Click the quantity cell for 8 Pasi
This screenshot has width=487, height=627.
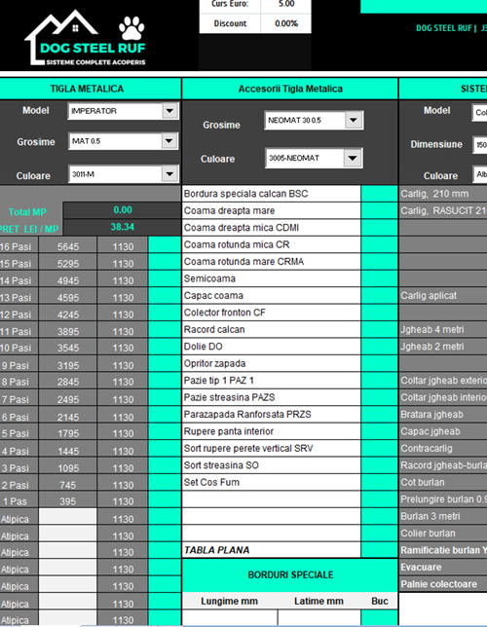(x=165, y=381)
